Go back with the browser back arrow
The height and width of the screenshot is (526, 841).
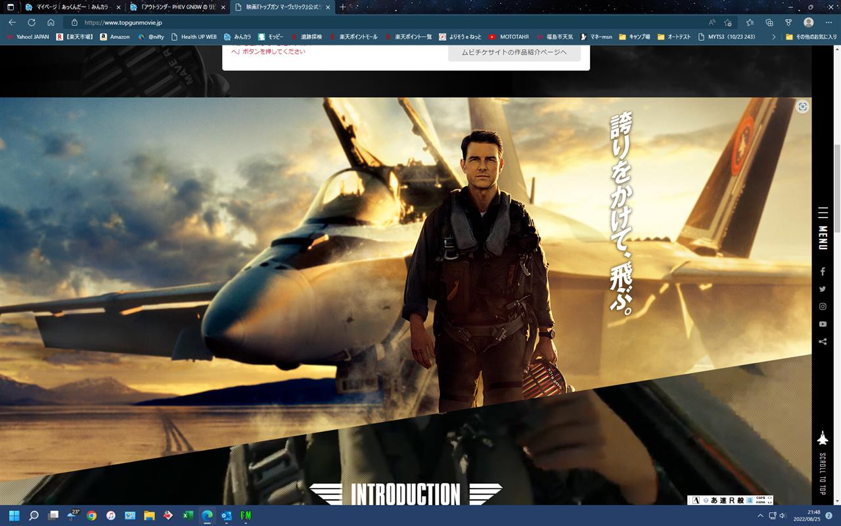coord(12,22)
